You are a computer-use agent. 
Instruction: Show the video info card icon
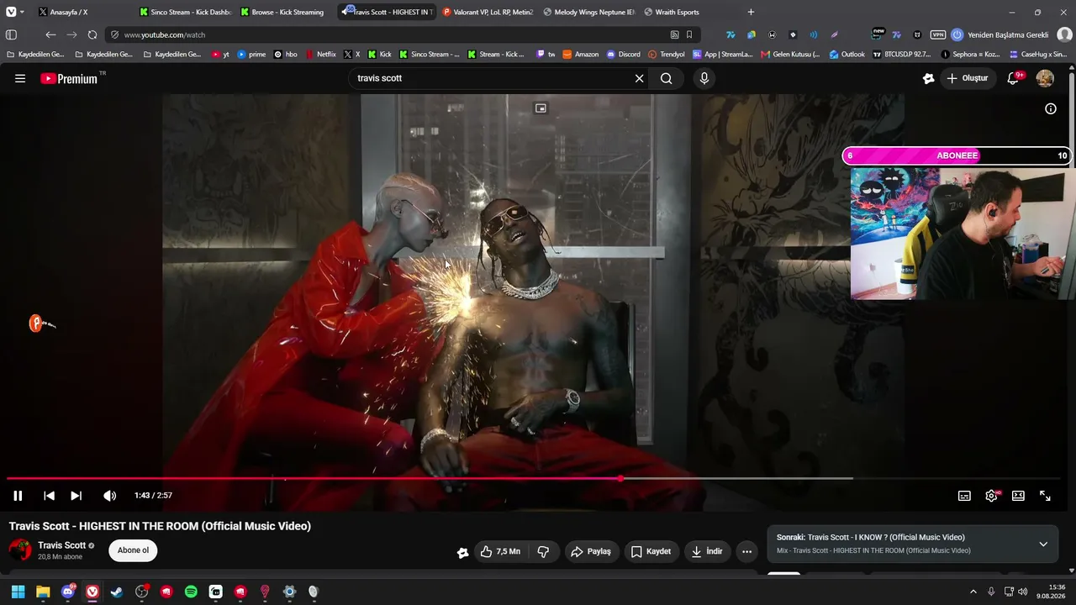(x=1050, y=108)
